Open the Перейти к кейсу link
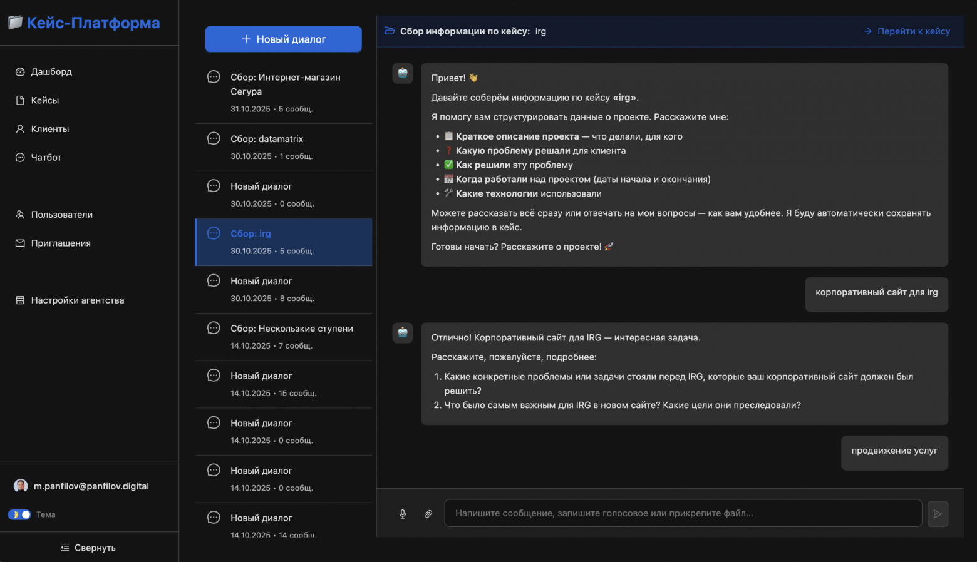977x562 pixels. (x=907, y=31)
